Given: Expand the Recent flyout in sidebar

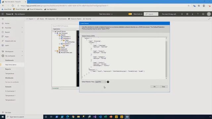Looking at the screenshot, I should 22,32.
